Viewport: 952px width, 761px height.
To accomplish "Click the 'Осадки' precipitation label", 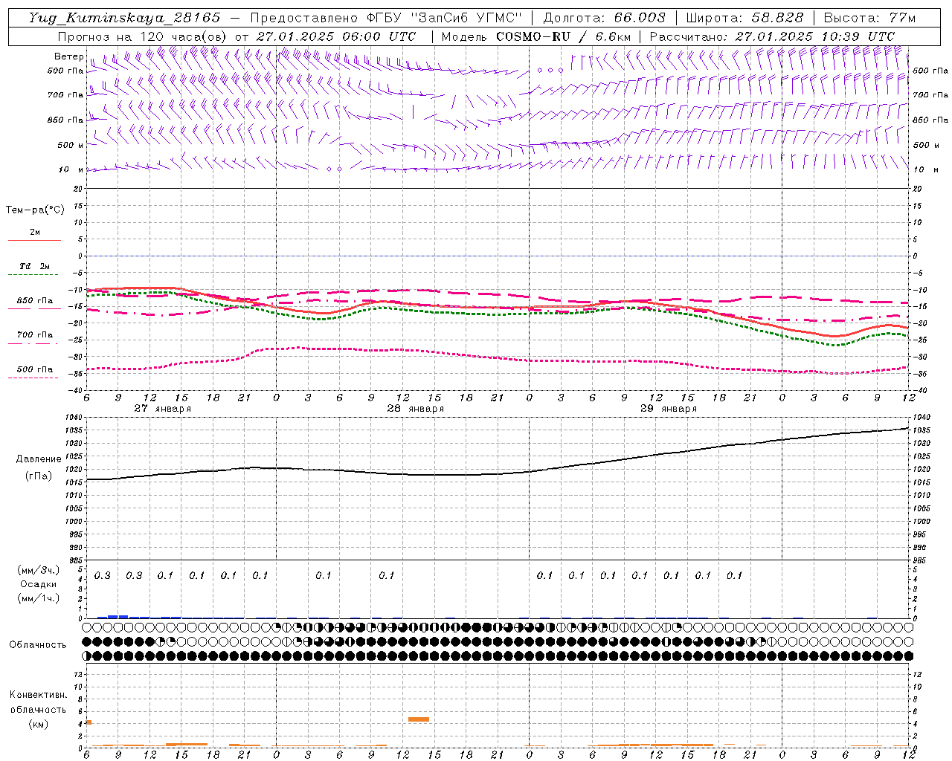I will click(x=39, y=584).
